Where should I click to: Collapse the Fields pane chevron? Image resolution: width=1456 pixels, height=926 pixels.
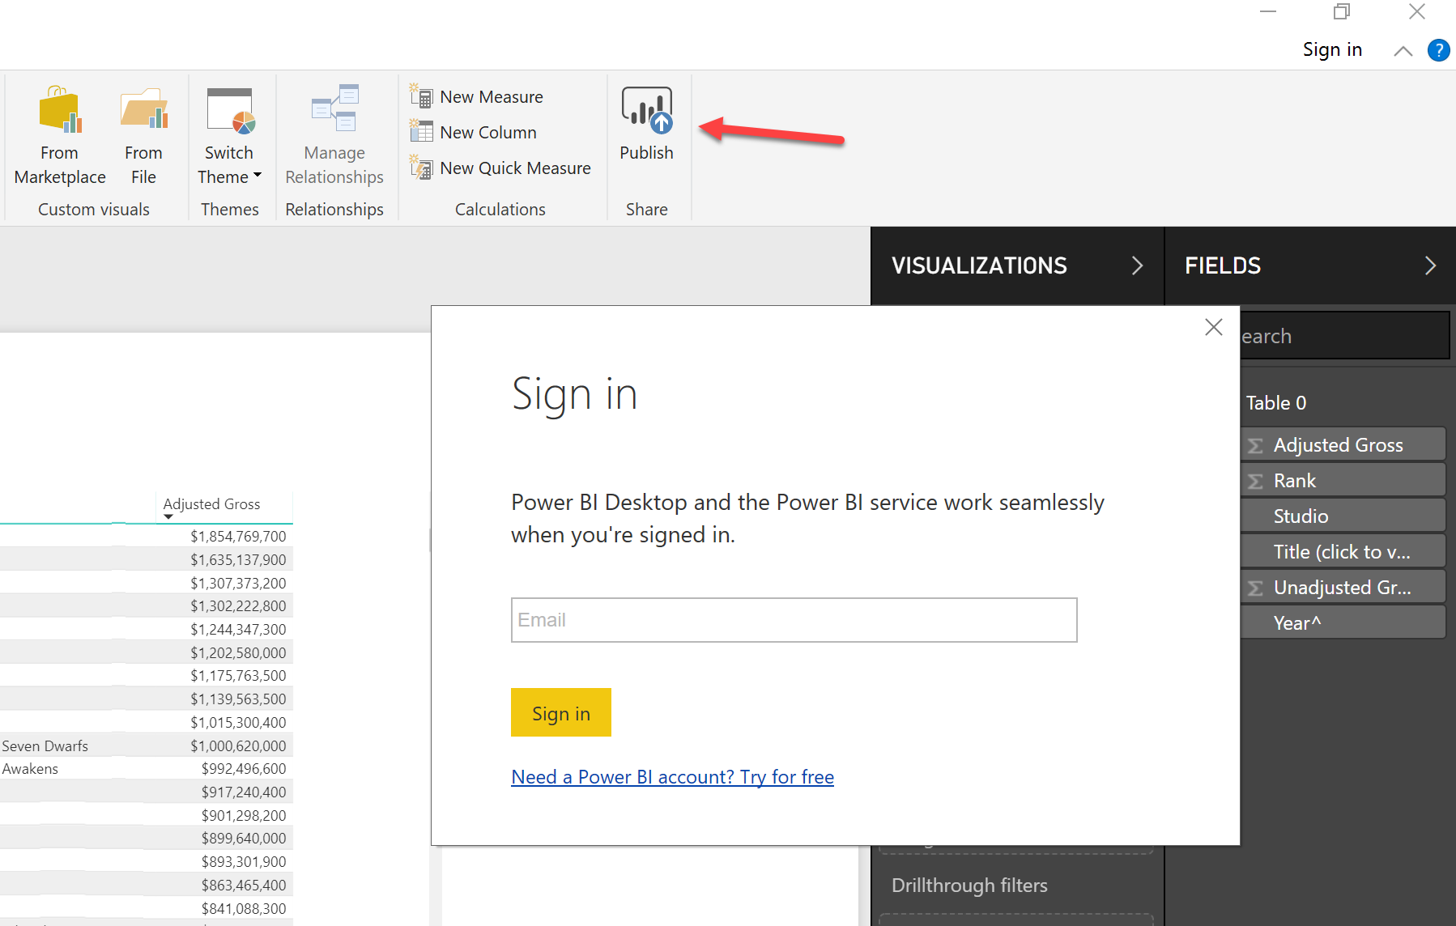(x=1430, y=265)
